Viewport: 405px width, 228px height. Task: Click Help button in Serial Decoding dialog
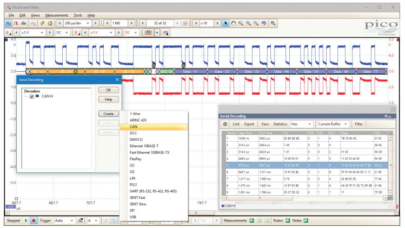[x=109, y=99]
